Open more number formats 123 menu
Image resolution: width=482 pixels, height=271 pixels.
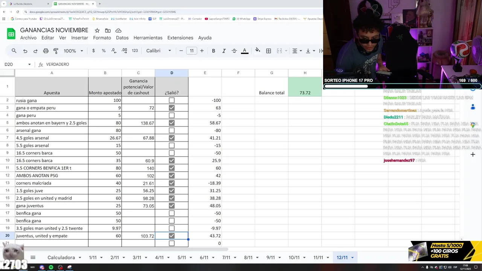(135, 51)
